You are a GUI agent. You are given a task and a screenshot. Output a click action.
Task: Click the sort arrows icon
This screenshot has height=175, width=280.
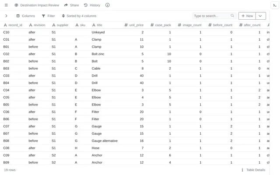[63, 16]
